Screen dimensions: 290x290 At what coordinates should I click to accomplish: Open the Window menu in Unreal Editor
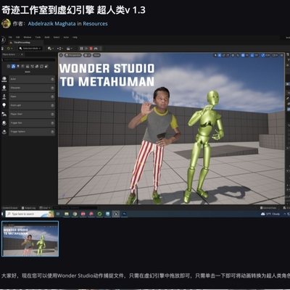(28, 37)
